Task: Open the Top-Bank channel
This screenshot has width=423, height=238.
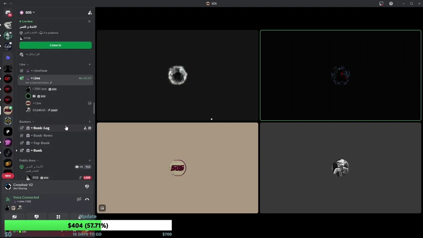Action: click(56, 143)
